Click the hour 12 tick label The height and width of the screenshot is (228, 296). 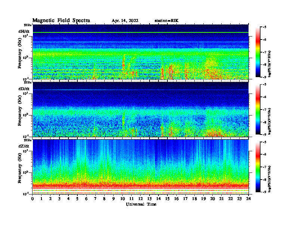pyautogui.click(x=141, y=199)
